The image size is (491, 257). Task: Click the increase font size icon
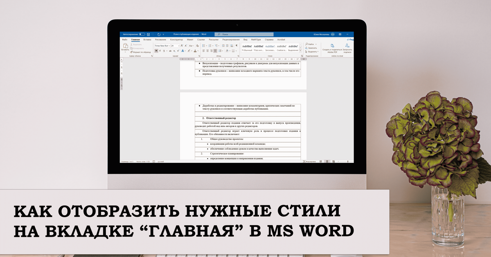[182, 46]
